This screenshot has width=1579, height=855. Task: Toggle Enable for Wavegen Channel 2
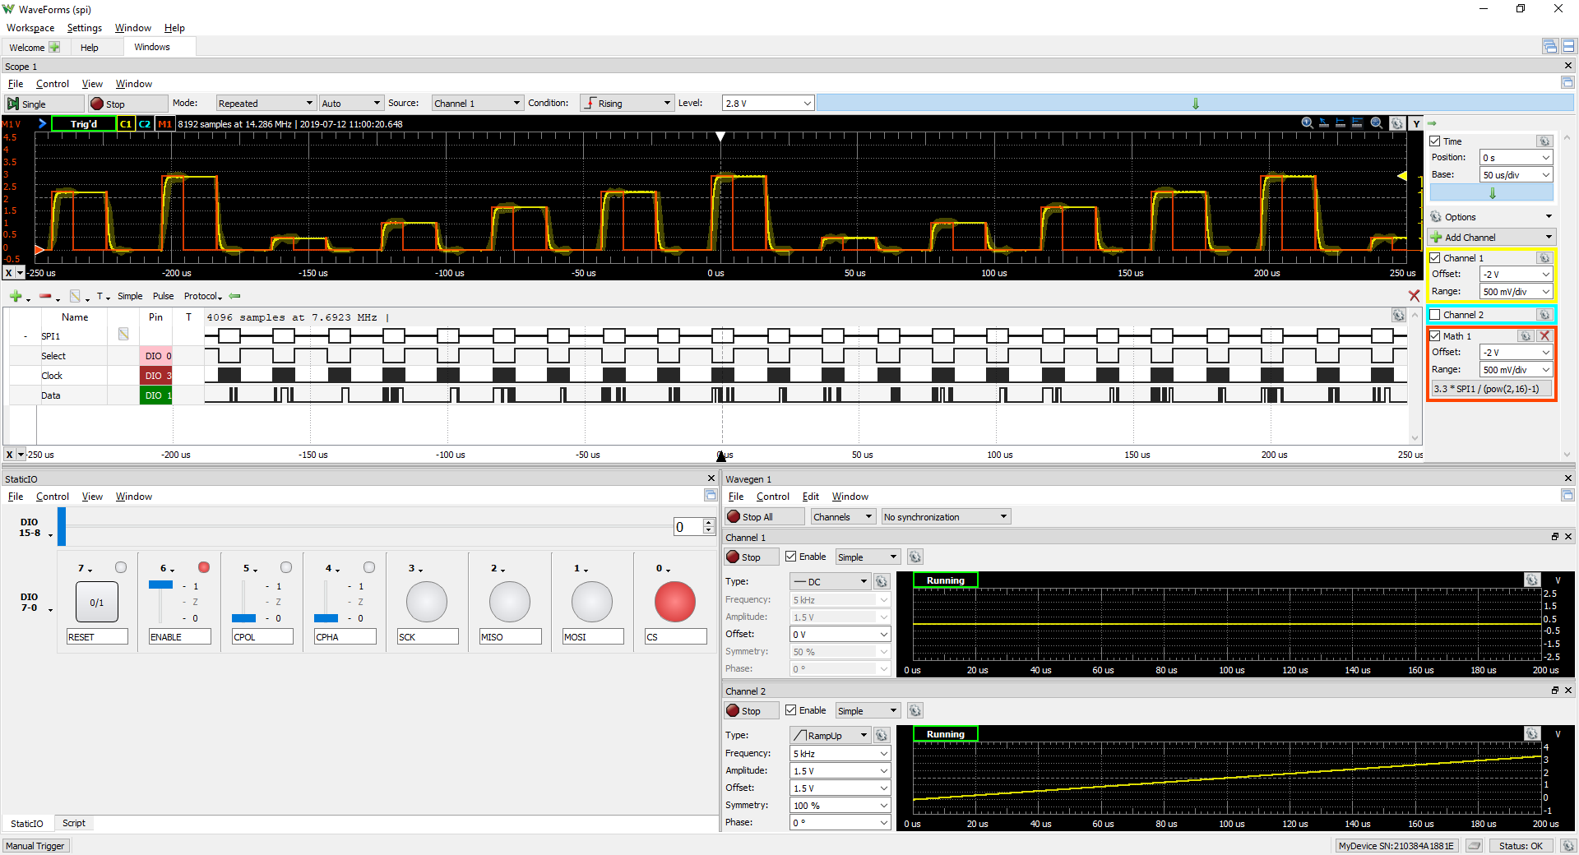point(791,710)
